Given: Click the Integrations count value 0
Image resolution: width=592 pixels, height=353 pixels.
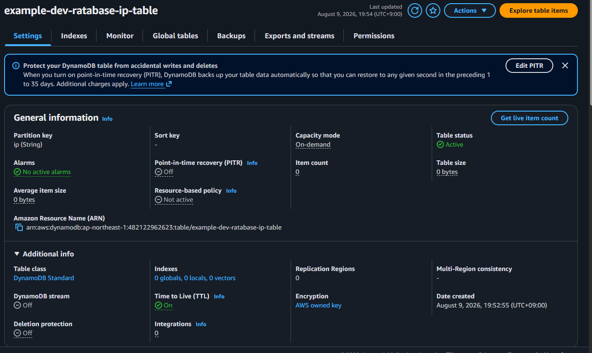Looking at the screenshot, I should [157, 333].
